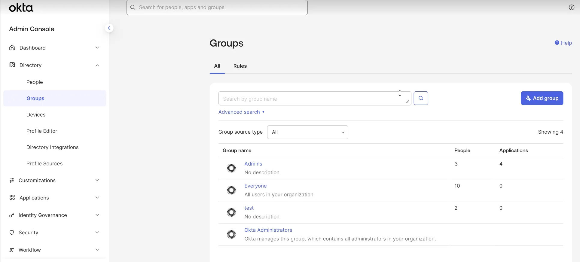
Task: Expand the Customizations chevron
Action: [x=97, y=180]
